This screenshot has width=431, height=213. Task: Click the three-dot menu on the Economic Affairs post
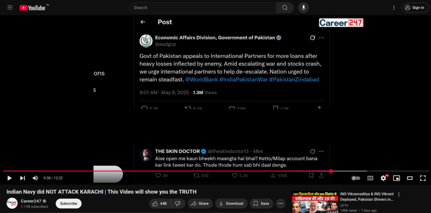[321, 38]
